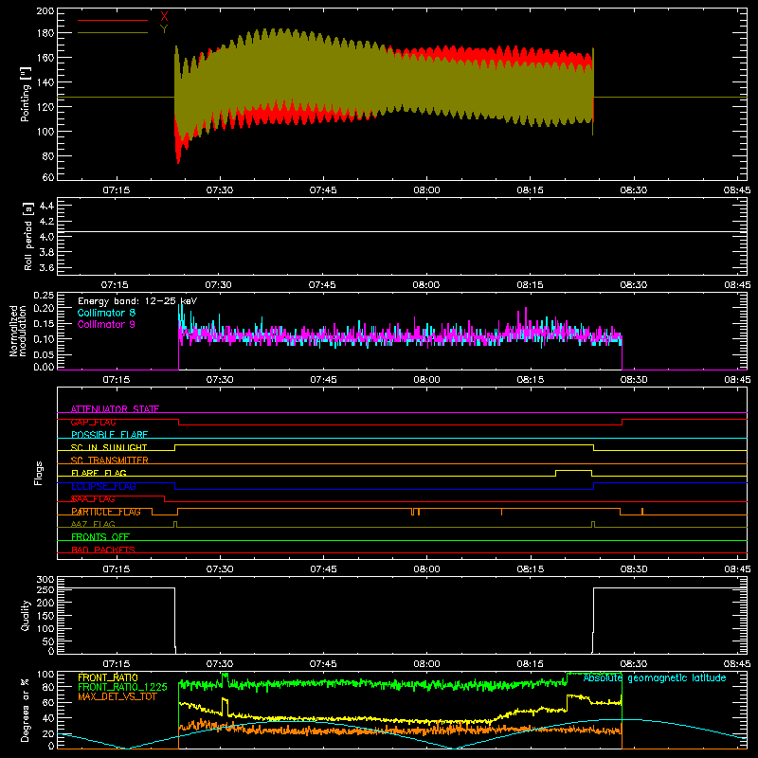Click the 08:45 time label under Roll period plot
The width and height of the screenshot is (758, 758).
click(x=737, y=285)
